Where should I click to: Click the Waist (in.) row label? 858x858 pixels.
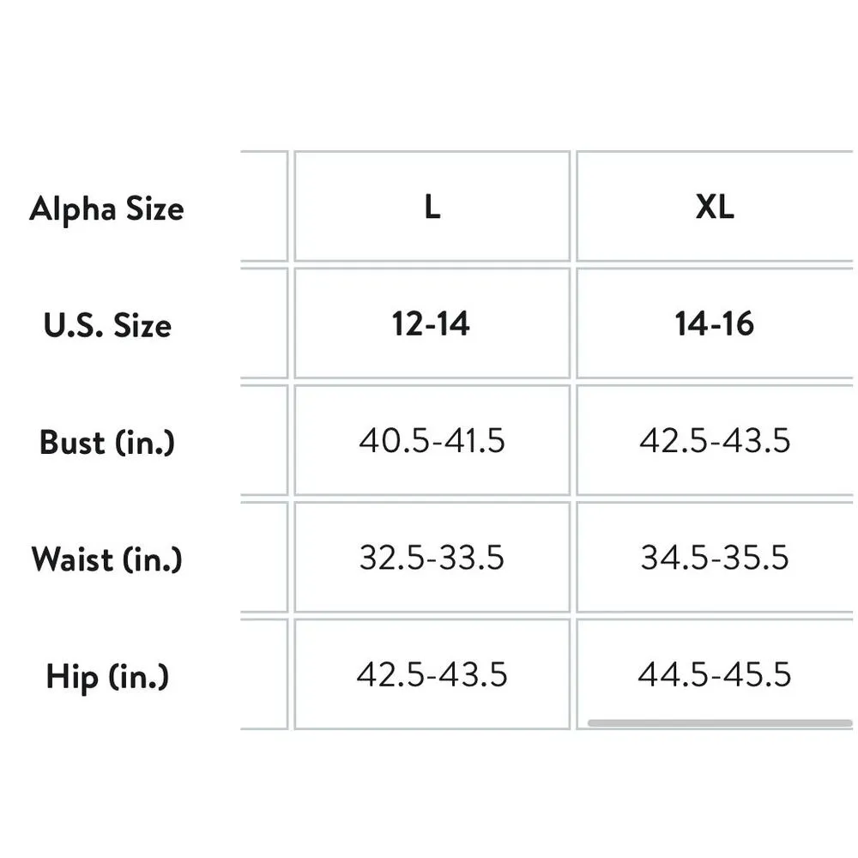pyautogui.click(x=107, y=559)
